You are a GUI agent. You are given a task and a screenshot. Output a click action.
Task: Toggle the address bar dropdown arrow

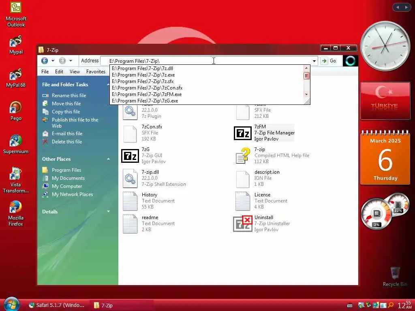click(314, 61)
